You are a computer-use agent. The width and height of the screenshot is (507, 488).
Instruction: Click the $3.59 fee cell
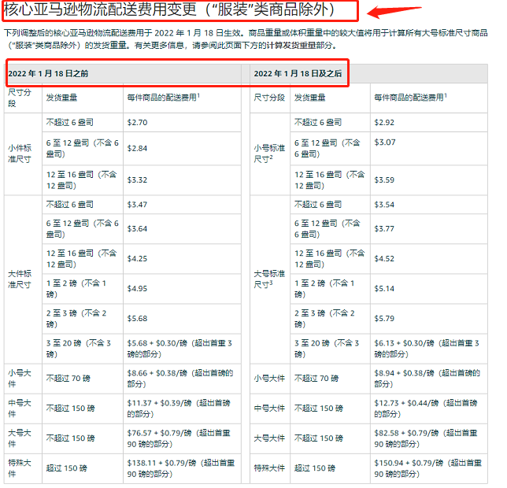coord(429,180)
